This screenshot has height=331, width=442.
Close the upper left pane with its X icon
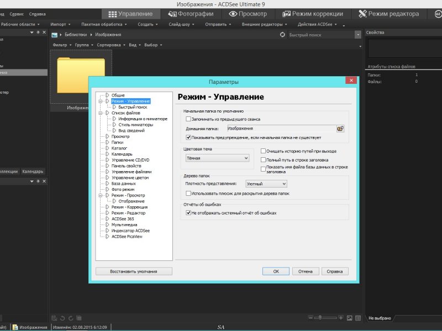(x=44, y=33)
